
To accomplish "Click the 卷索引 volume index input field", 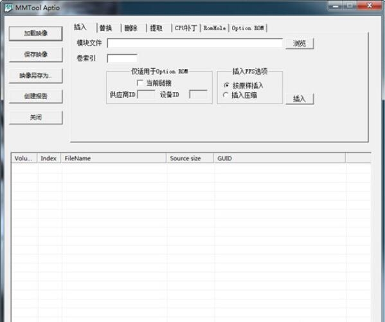I will (x=122, y=59).
